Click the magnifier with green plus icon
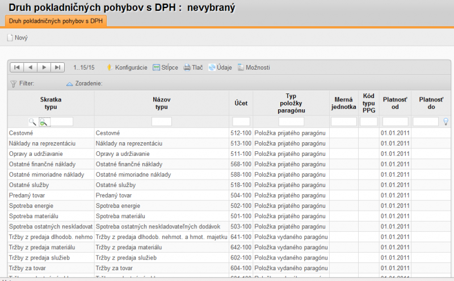Image resolution: width=454 pixels, height=281 pixels. 43,122
